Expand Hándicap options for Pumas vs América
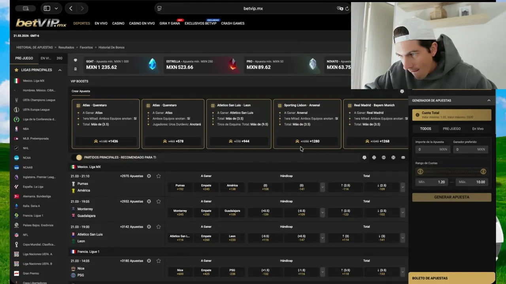The image size is (506, 284). [322, 187]
